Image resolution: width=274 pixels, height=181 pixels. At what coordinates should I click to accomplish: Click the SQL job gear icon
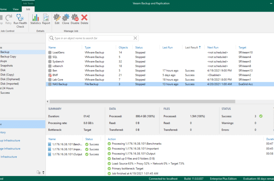click(x=50, y=57)
